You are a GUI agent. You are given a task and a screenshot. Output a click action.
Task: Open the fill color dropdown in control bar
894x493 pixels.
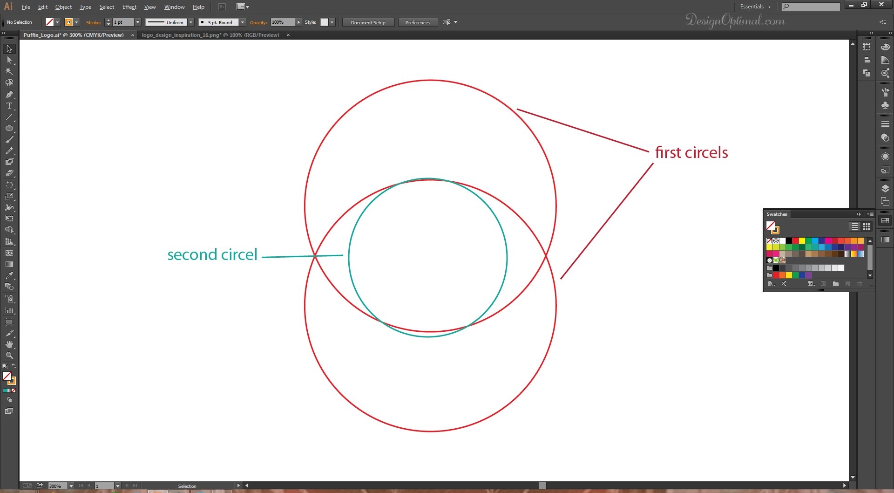(57, 22)
